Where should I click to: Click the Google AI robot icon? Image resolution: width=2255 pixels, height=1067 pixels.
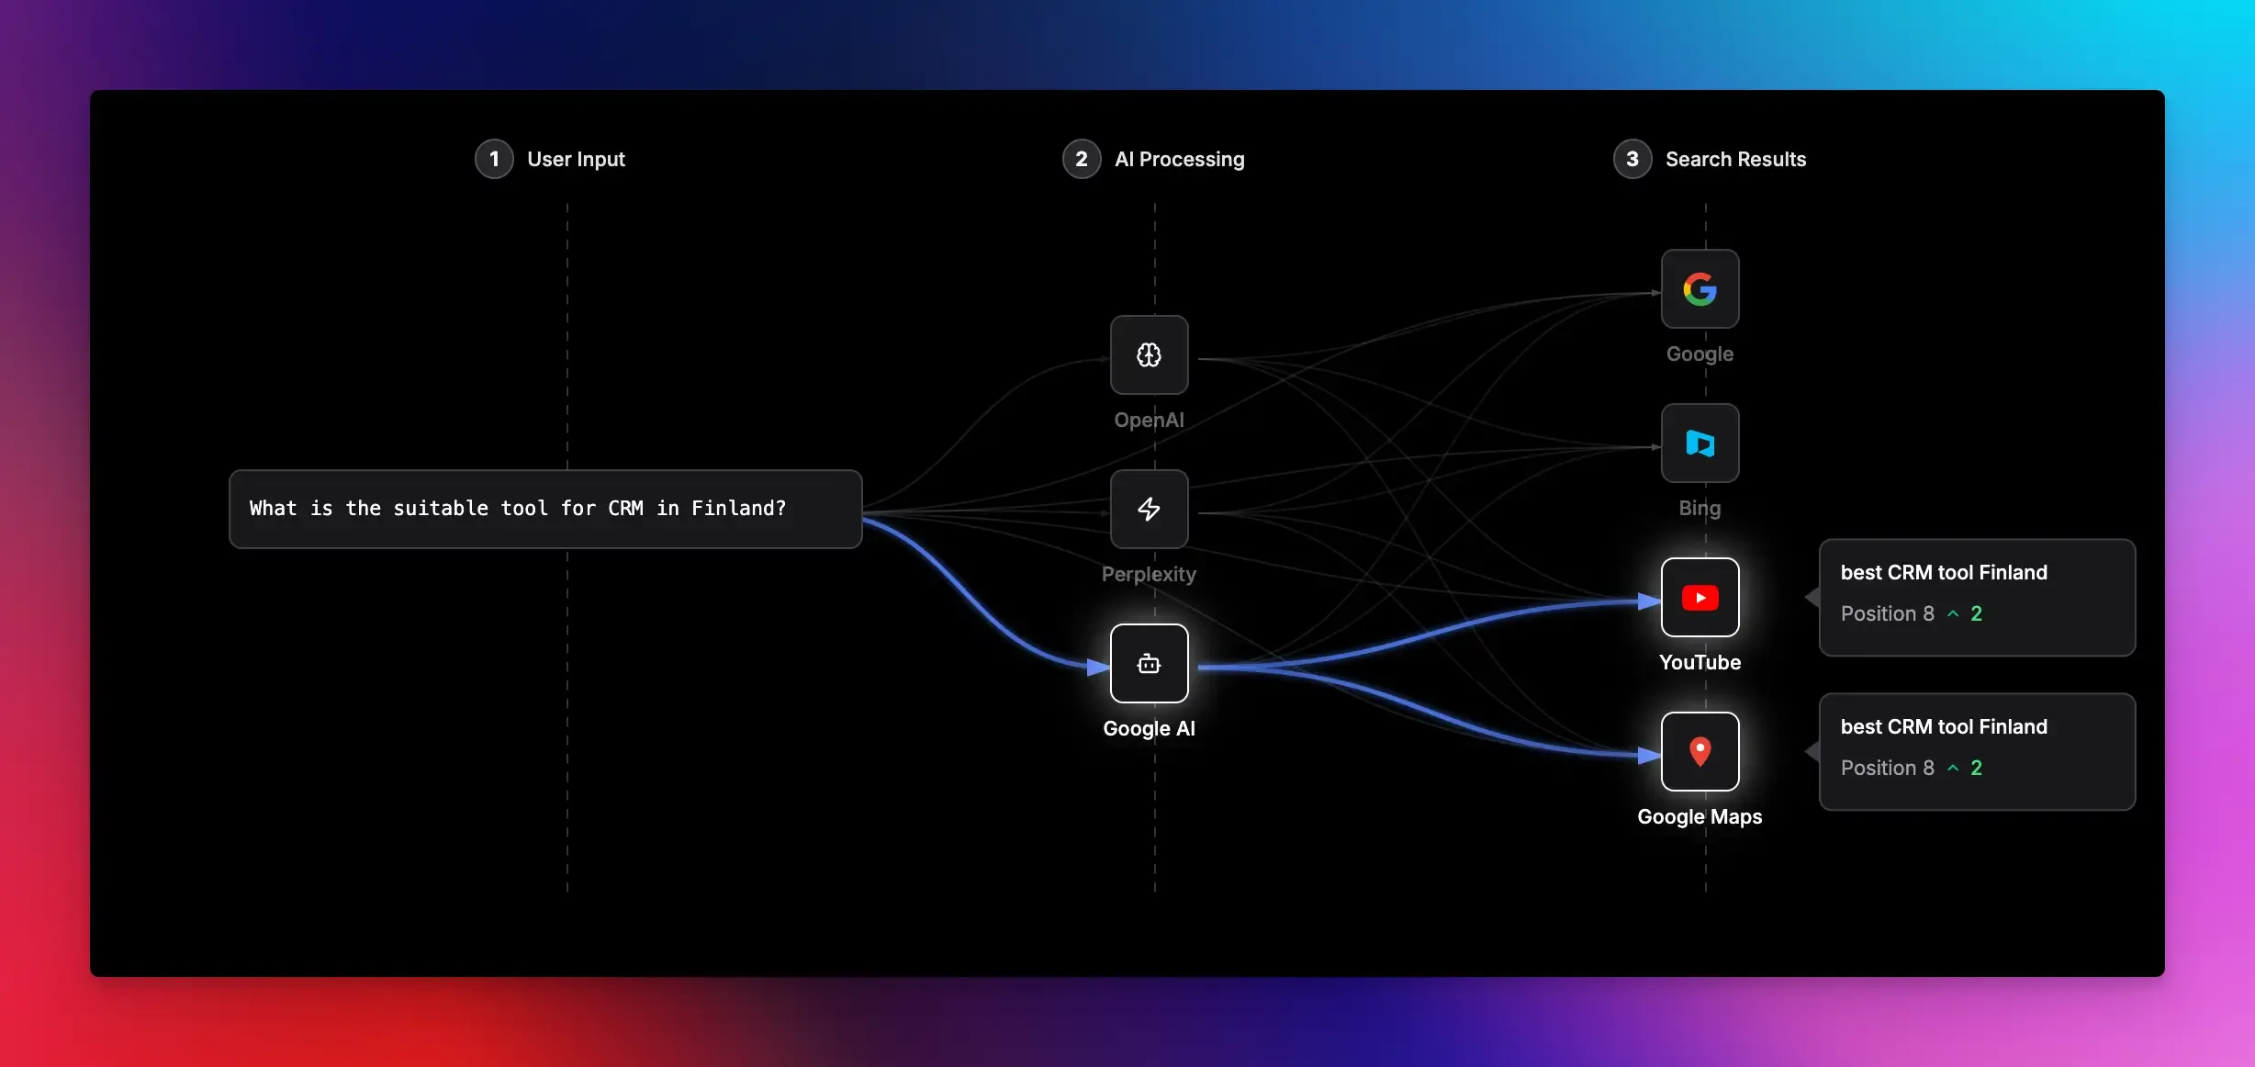tap(1149, 664)
